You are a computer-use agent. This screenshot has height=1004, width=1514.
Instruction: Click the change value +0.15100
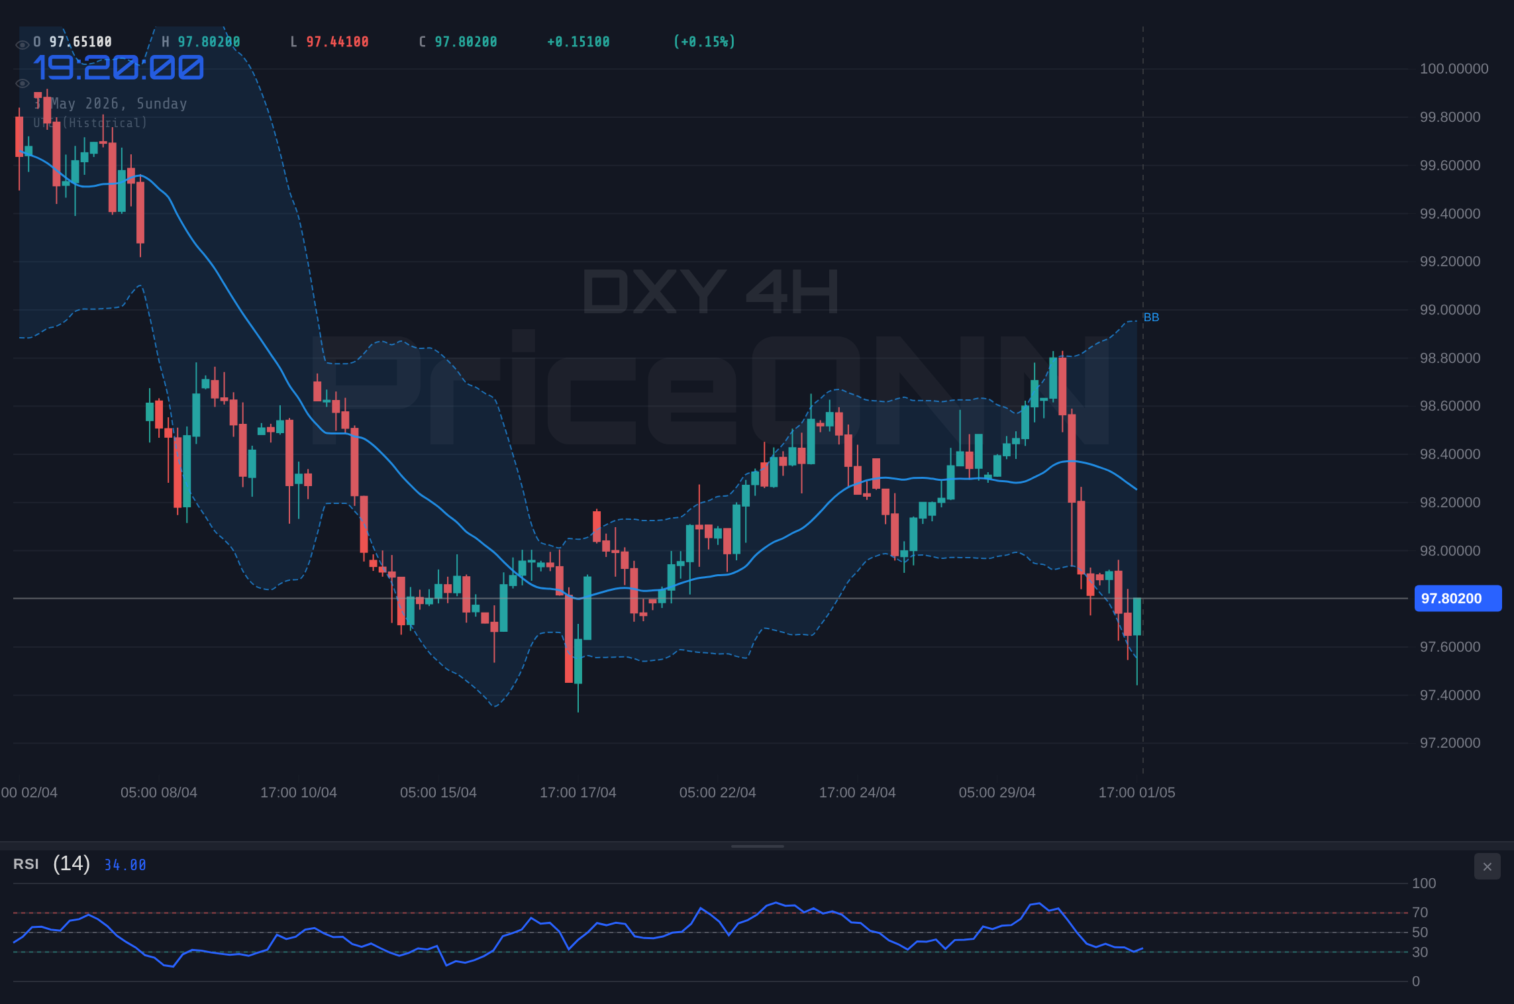[578, 42]
